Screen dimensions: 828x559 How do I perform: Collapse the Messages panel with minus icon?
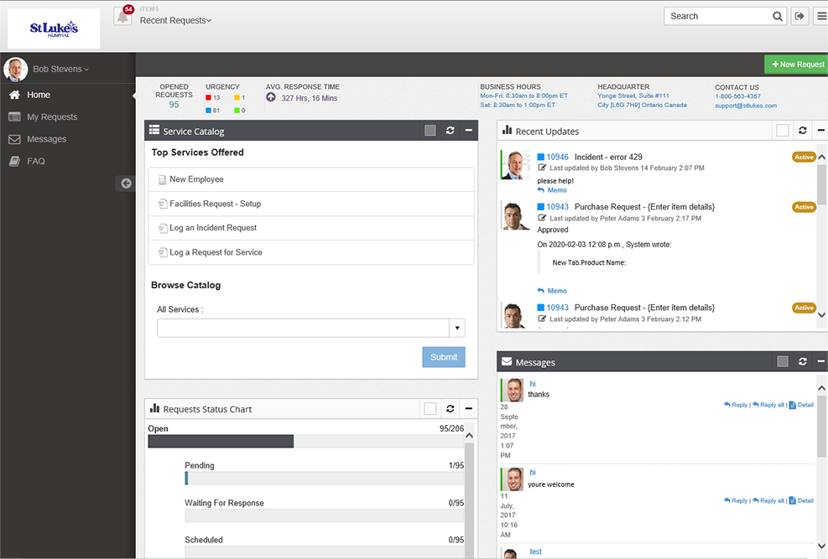pyautogui.click(x=820, y=361)
